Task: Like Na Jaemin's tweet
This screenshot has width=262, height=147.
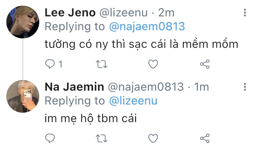Action: pyautogui.click(x=153, y=139)
